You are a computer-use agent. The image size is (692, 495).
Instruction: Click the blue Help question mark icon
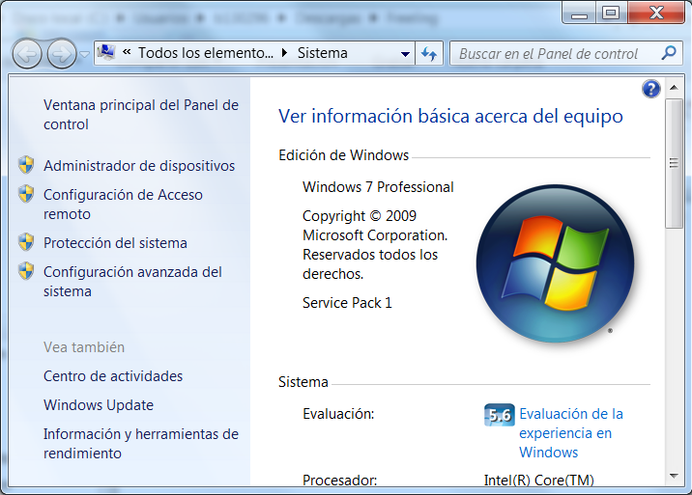pyautogui.click(x=651, y=90)
